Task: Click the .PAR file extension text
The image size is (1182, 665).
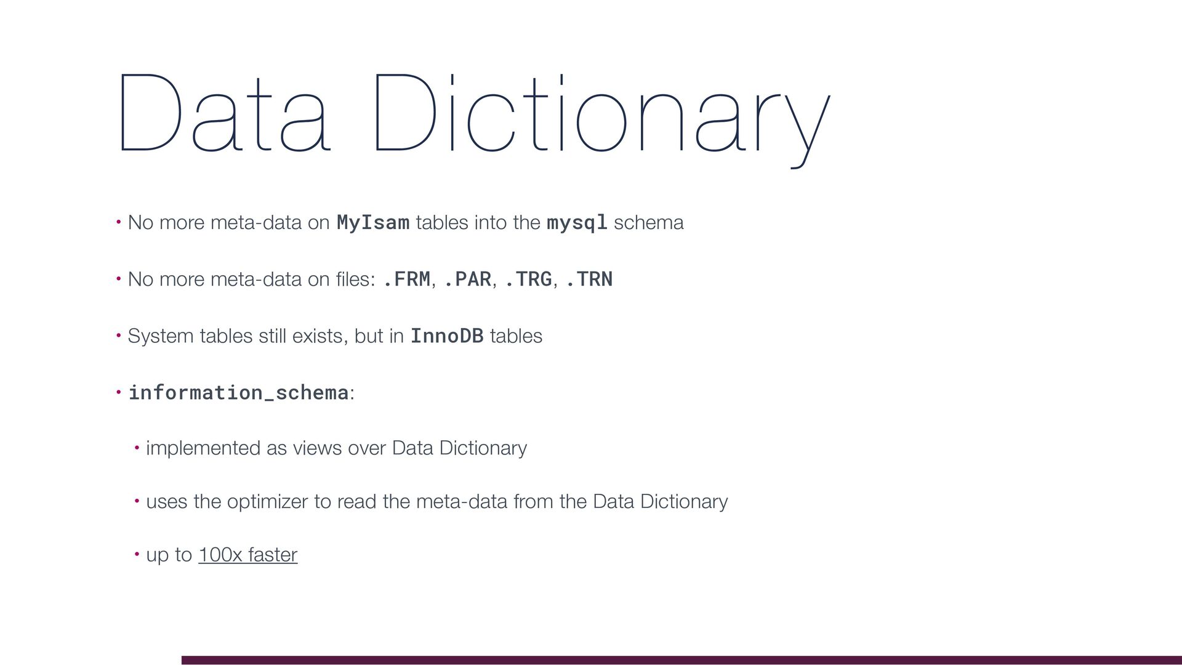Action: tap(467, 280)
